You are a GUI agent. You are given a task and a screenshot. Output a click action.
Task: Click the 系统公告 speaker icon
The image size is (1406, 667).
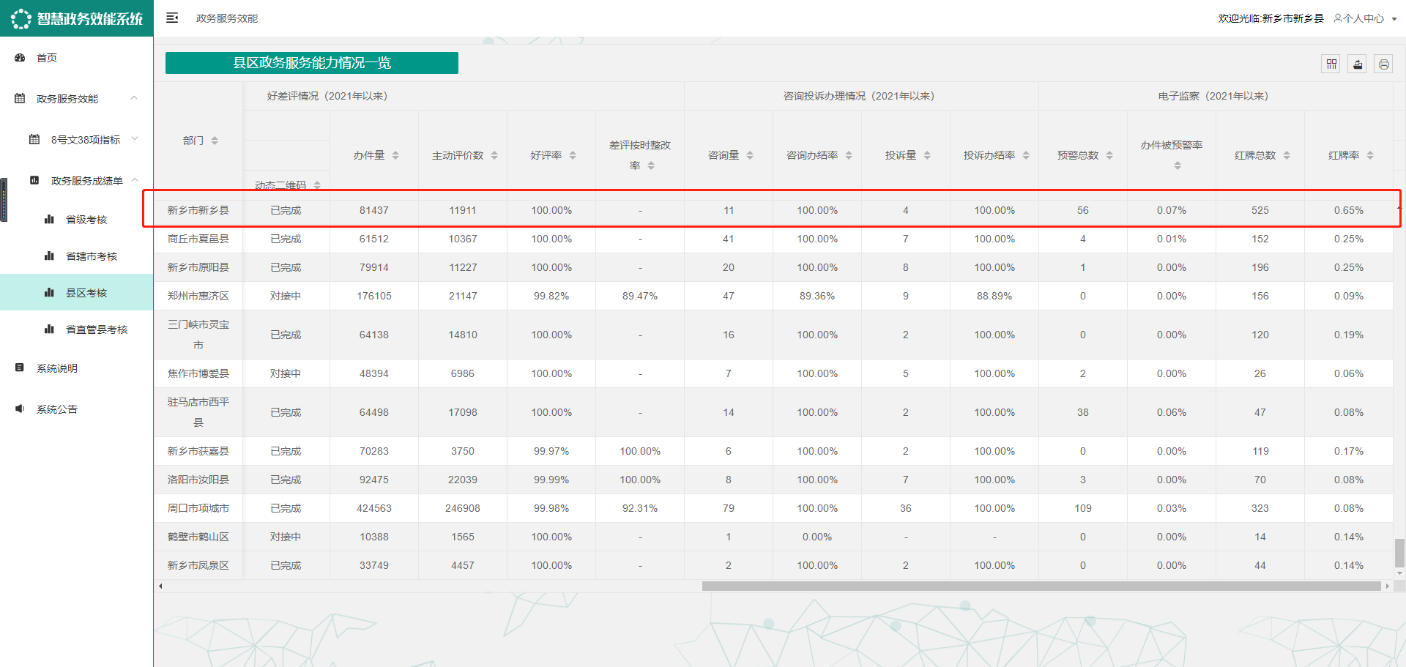pos(20,409)
